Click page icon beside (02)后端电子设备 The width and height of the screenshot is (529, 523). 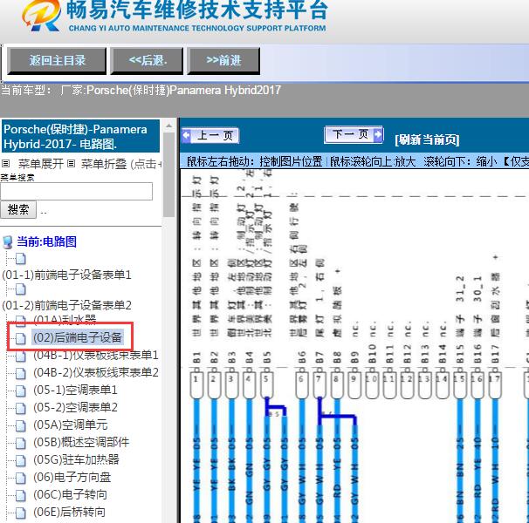point(21,338)
